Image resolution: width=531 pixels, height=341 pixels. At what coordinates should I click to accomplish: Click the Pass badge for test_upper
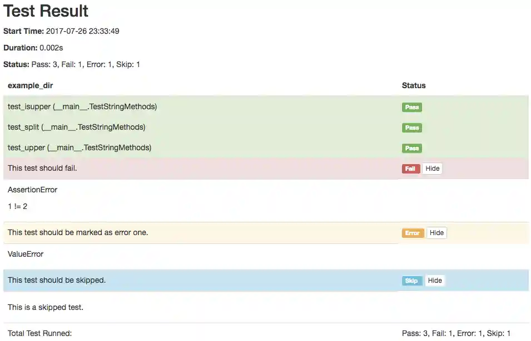pos(412,148)
